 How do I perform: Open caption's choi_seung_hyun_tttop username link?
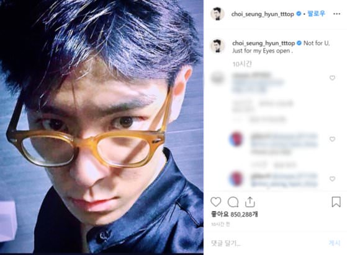point(263,43)
